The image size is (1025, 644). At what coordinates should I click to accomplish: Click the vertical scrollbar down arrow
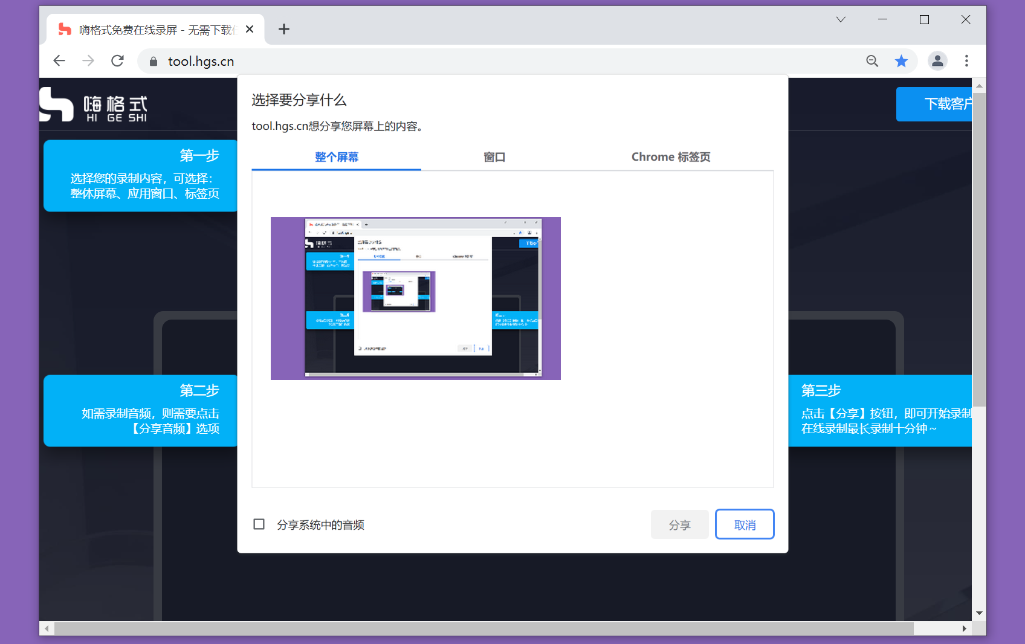click(978, 613)
